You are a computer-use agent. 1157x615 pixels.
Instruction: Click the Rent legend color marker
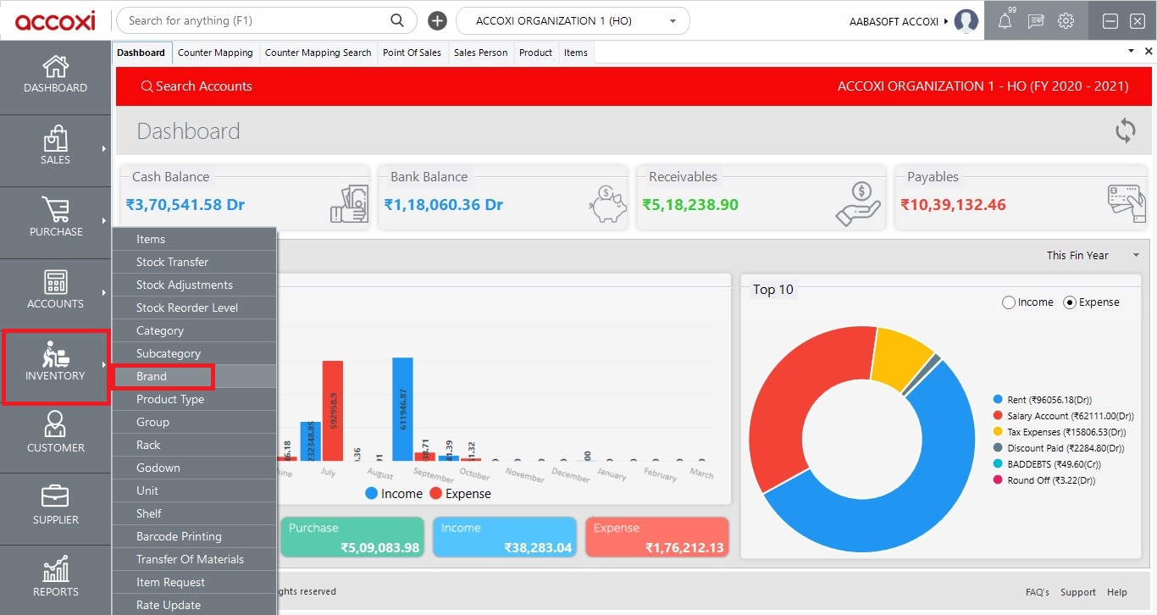click(x=998, y=400)
